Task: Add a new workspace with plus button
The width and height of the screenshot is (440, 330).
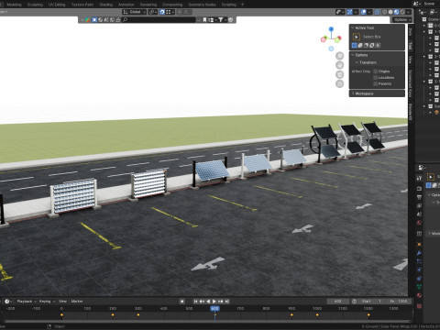Action: [243, 5]
